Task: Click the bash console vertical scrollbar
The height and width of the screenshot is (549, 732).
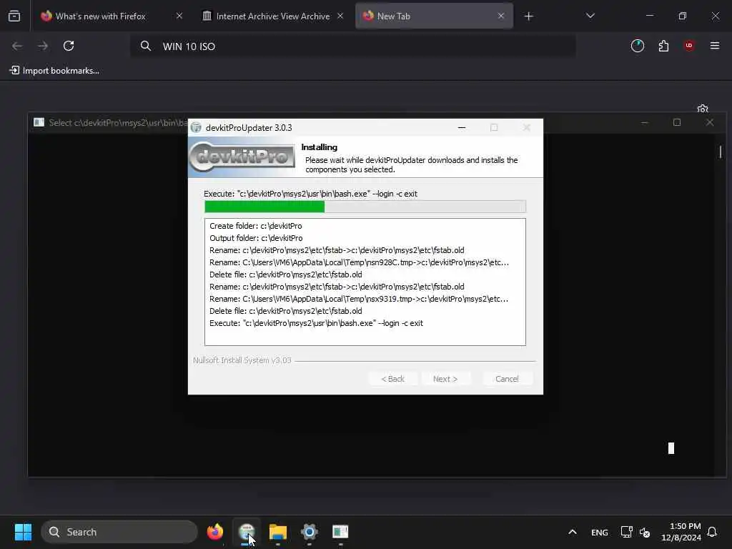Action: tap(721, 305)
